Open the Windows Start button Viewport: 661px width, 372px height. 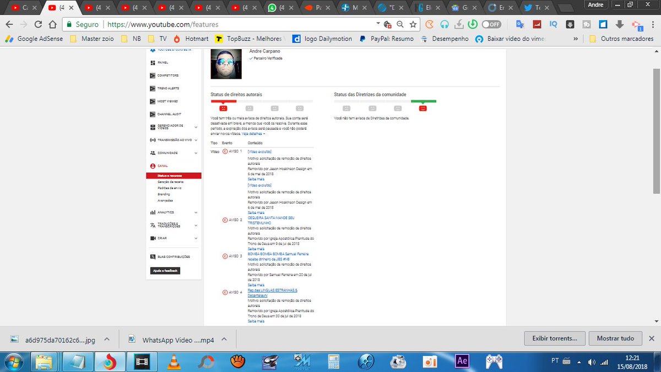click(x=13, y=362)
